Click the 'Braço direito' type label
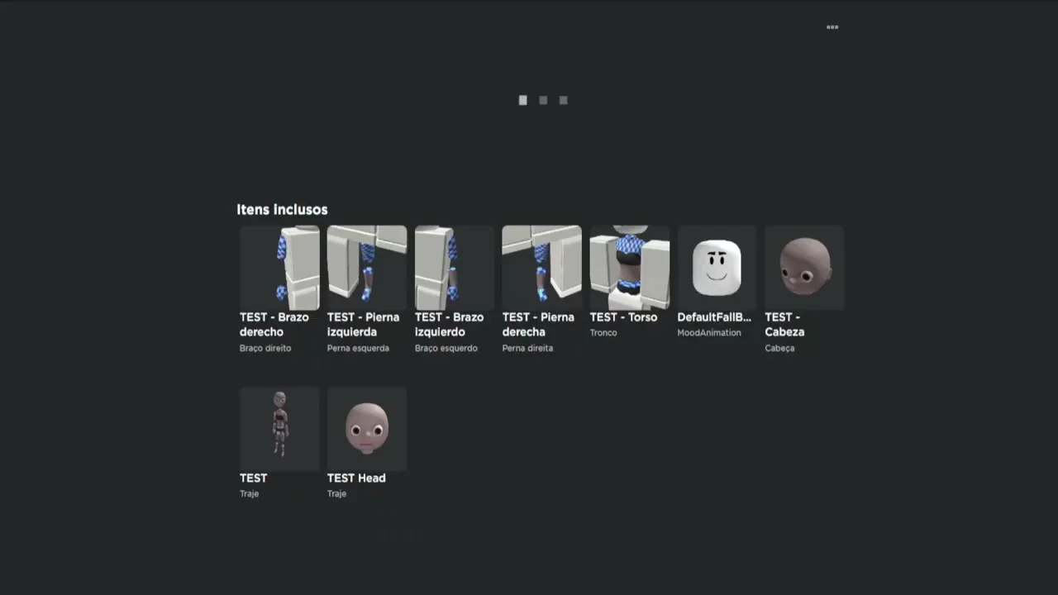 (265, 348)
